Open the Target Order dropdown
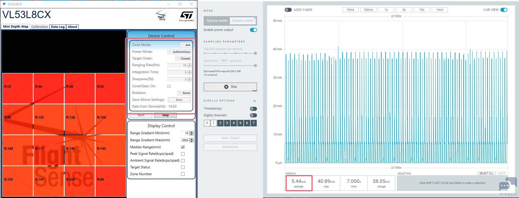519x198 pixels. pos(183,59)
